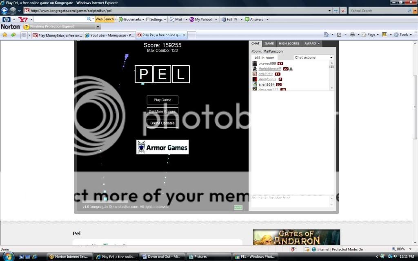This screenshot has width=418, height=261.
Task: Open the search provider dropdown arrow
Action: click(415, 11)
